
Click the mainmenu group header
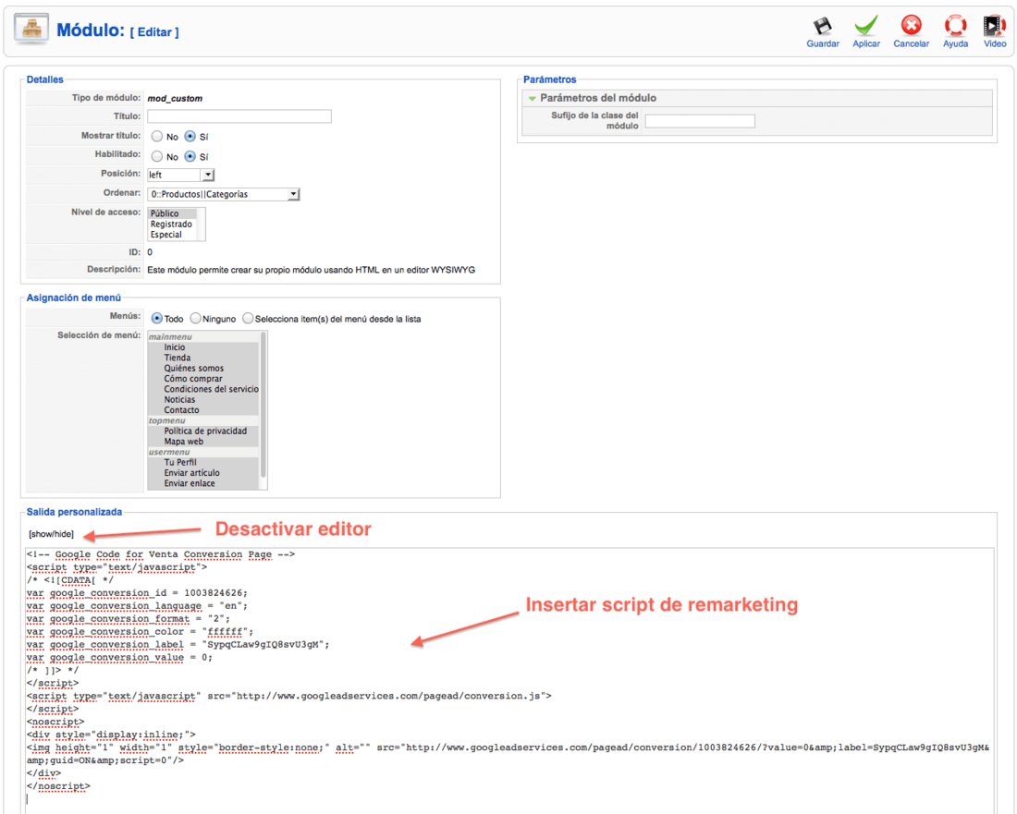(x=170, y=337)
